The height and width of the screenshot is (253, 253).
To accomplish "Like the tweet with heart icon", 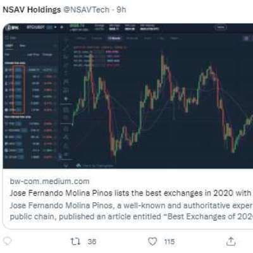I will pyautogui.click(x=152, y=242).
